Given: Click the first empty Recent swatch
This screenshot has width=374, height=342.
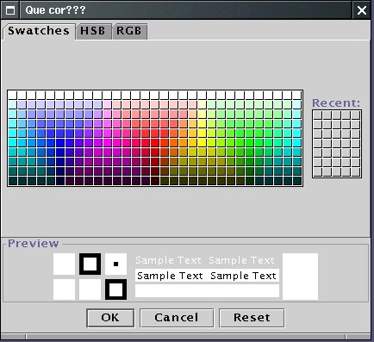Looking at the screenshot, I should click(x=317, y=115).
